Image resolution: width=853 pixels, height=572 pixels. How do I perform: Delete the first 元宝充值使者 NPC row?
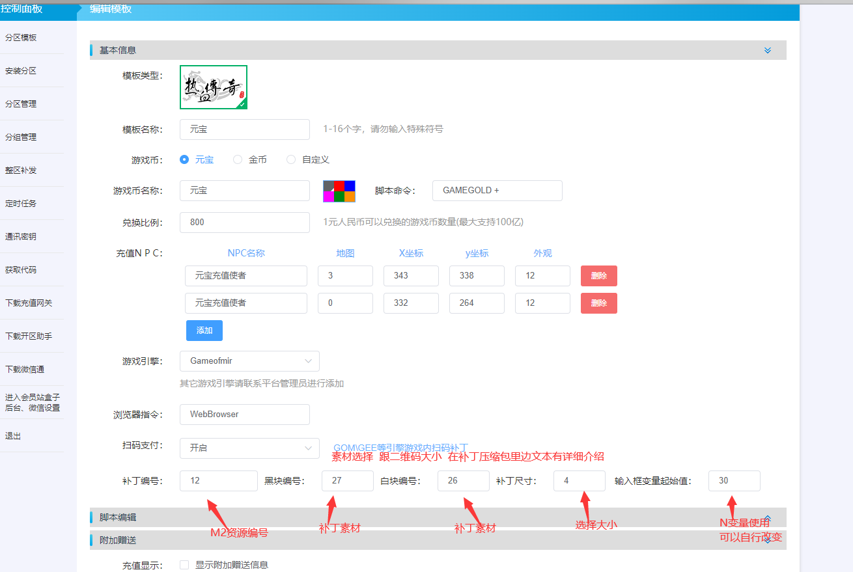point(598,275)
